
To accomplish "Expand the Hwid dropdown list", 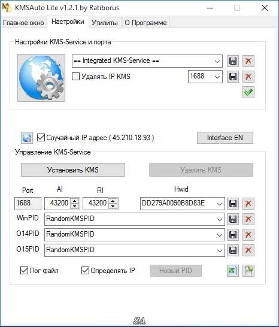I will tap(219, 204).
